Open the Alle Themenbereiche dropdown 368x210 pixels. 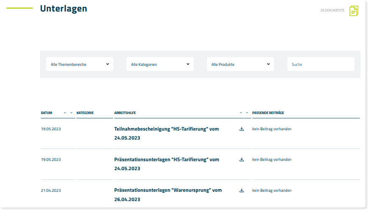80,64
